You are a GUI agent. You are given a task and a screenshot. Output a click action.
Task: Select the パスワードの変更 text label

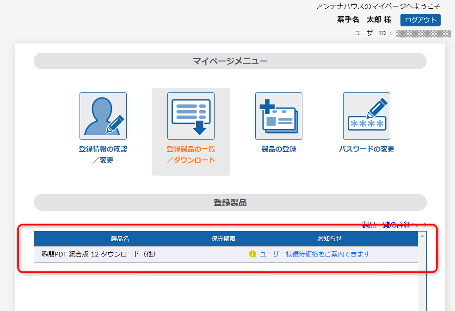[366, 149]
